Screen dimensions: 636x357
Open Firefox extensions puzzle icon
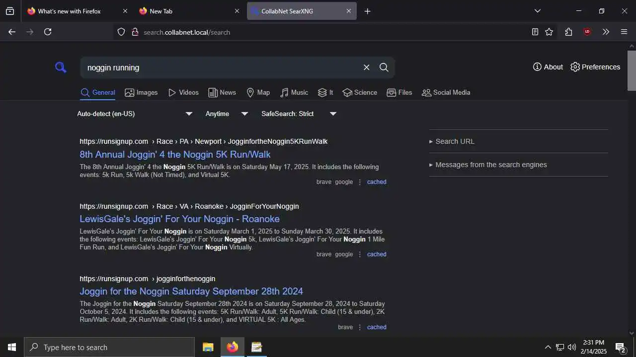(568, 32)
